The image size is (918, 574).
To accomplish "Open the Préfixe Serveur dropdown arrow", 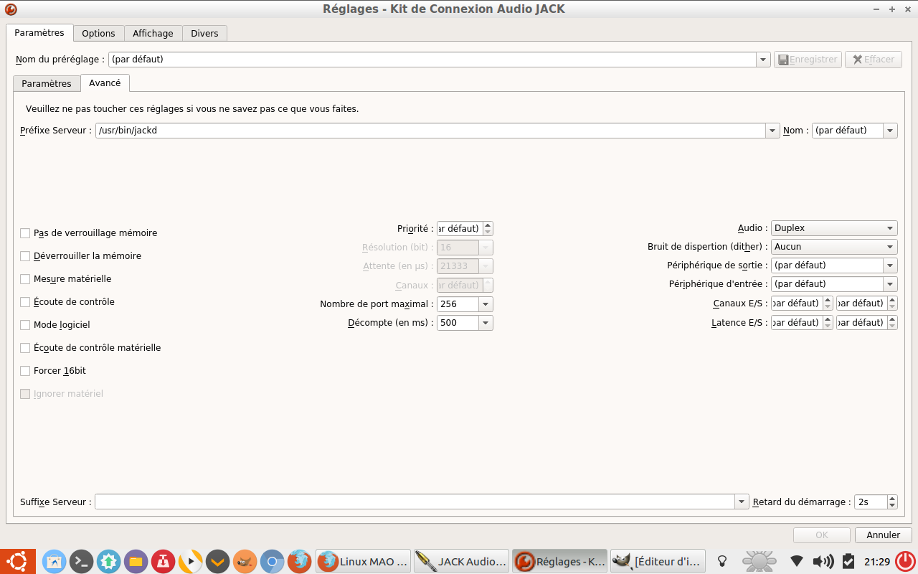I will pyautogui.click(x=772, y=131).
